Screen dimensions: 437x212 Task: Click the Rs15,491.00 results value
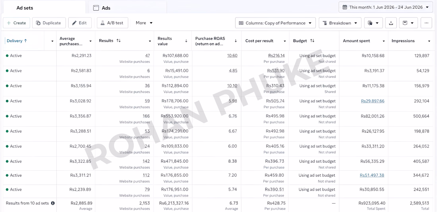tap(177, 71)
